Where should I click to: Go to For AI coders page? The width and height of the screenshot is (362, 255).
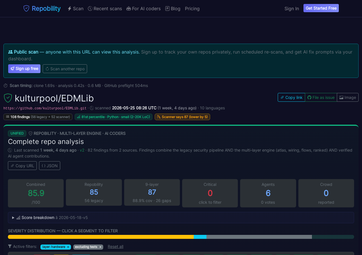point(143,8)
